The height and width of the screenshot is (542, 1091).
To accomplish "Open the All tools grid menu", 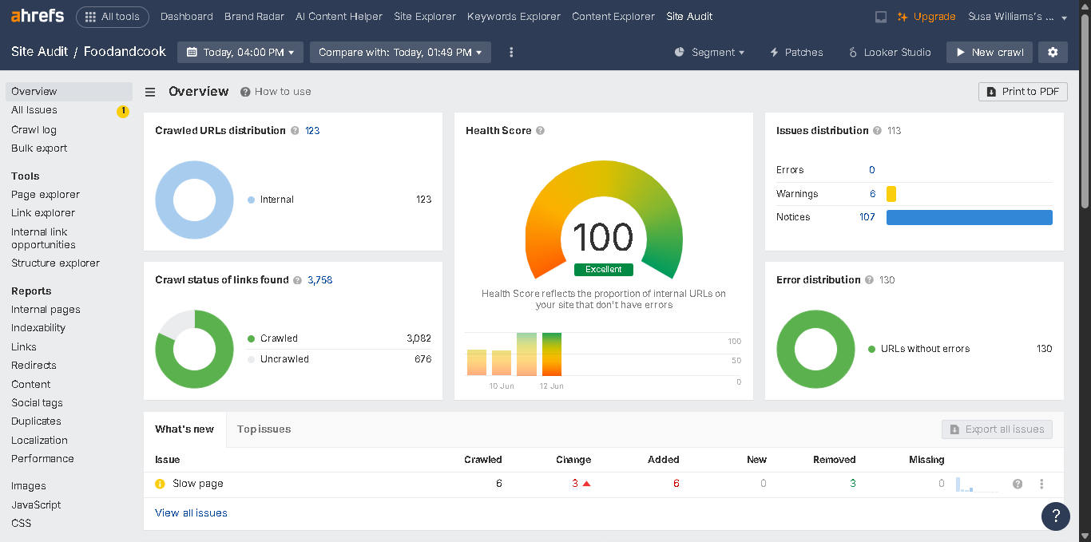I will coord(113,16).
